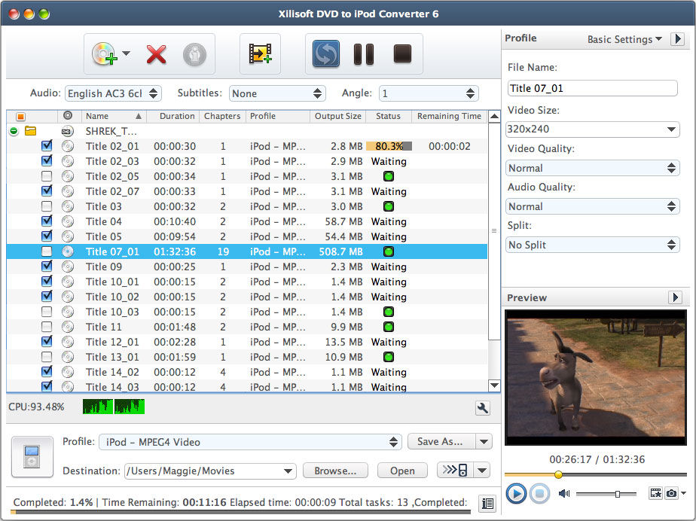Expand the Preview panel arrow
Viewport: 696px width, 521px height.
(x=675, y=297)
